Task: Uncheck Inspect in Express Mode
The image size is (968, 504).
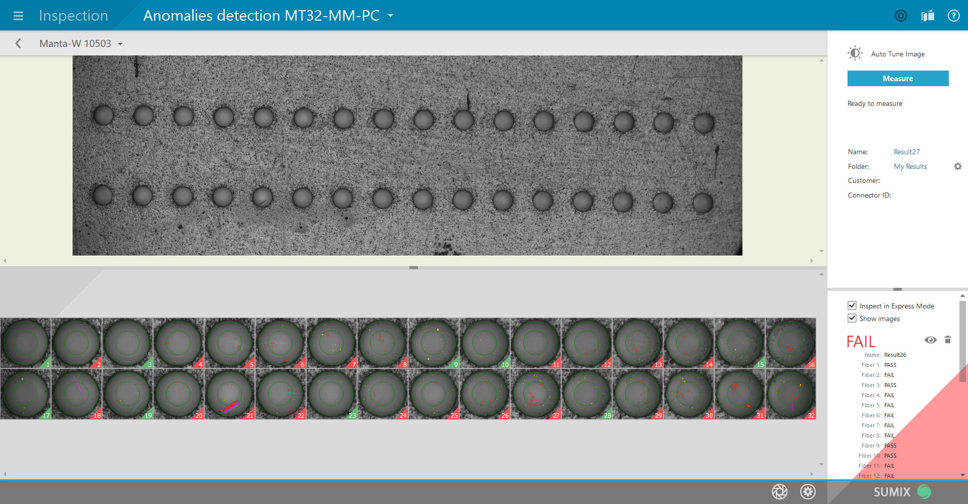Action: 852,305
